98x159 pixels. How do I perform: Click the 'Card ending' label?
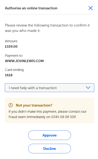coord(14,70)
